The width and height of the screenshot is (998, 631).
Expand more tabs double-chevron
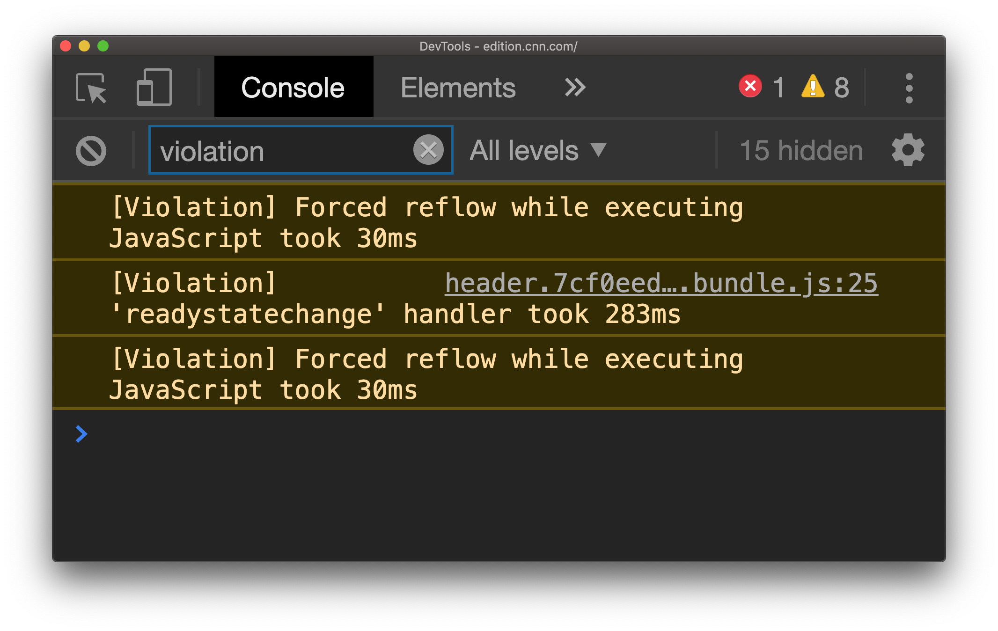tap(575, 88)
